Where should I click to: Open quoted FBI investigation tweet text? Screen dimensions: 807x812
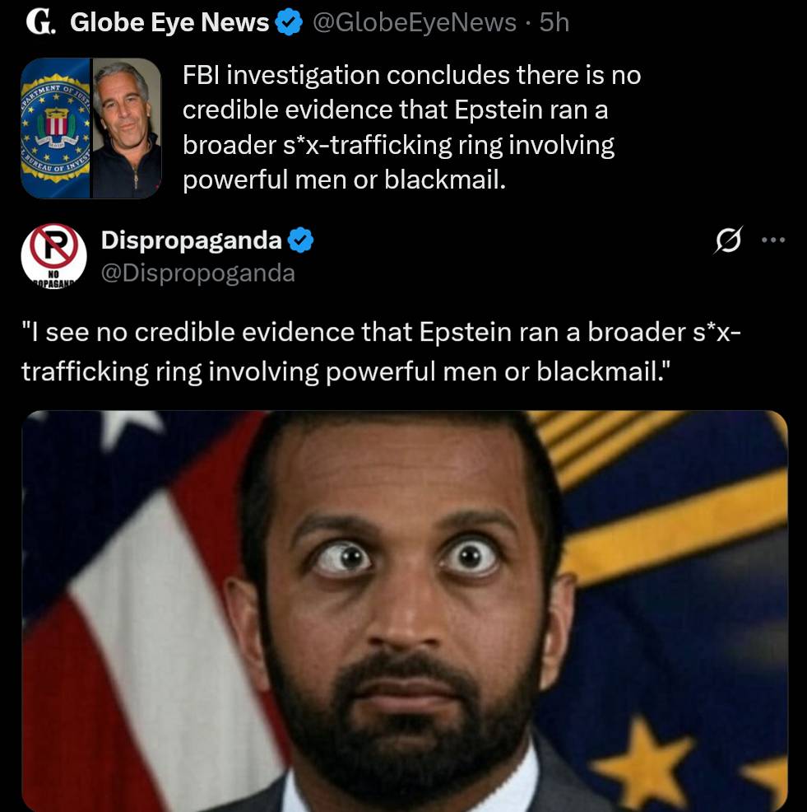(x=412, y=128)
